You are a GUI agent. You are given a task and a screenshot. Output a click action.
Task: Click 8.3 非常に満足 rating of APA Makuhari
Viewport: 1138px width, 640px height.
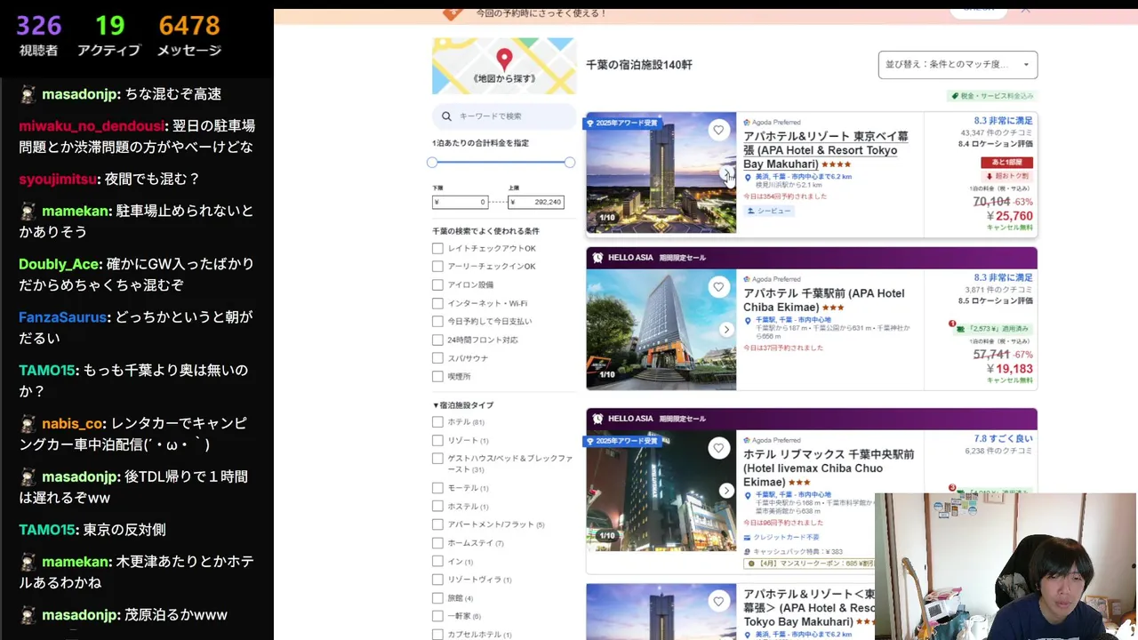point(1003,121)
